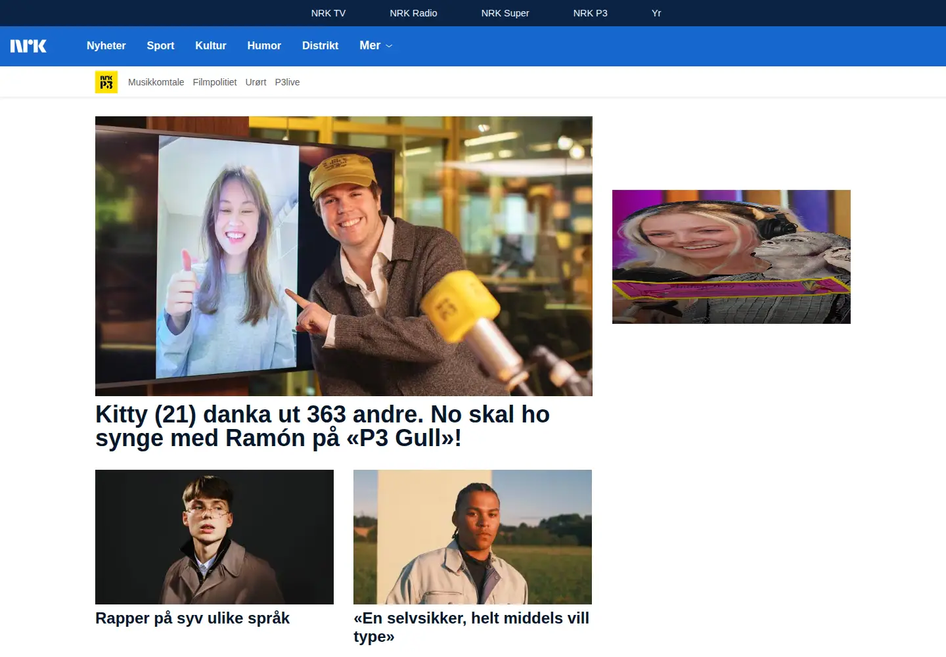Open the Kitty and Ramón article image

tap(344, 256)
